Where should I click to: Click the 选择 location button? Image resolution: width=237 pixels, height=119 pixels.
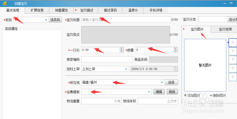click(171, 82)
